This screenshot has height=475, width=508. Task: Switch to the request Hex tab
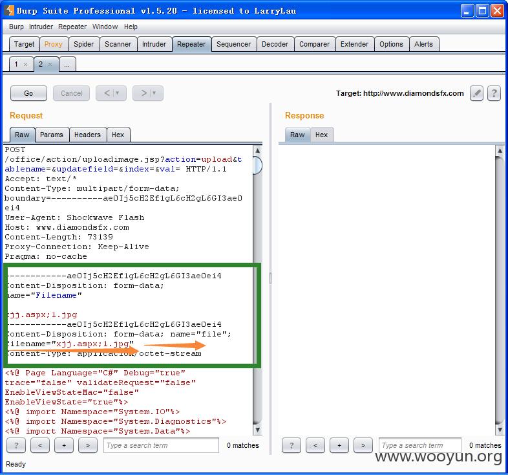(118, 135)
